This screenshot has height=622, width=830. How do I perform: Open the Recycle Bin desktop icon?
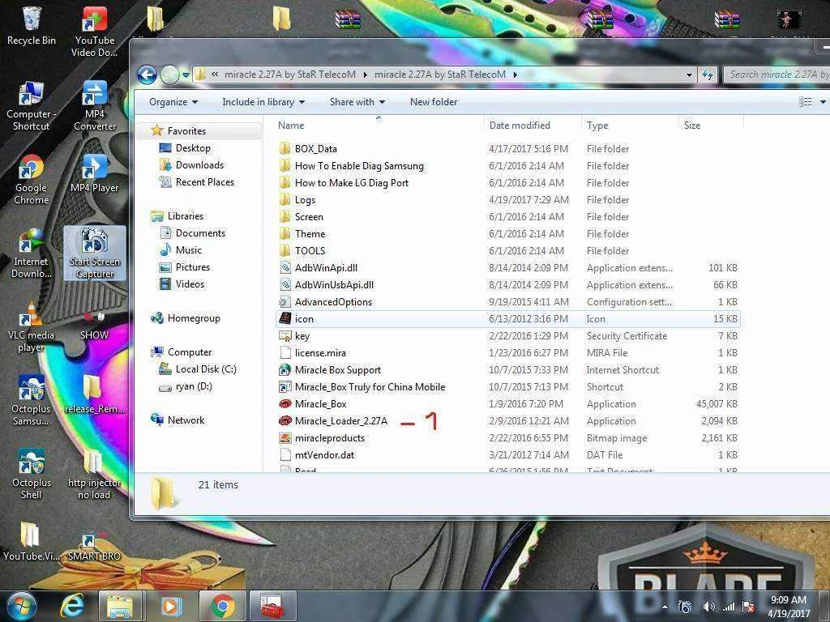pos(32,25)
